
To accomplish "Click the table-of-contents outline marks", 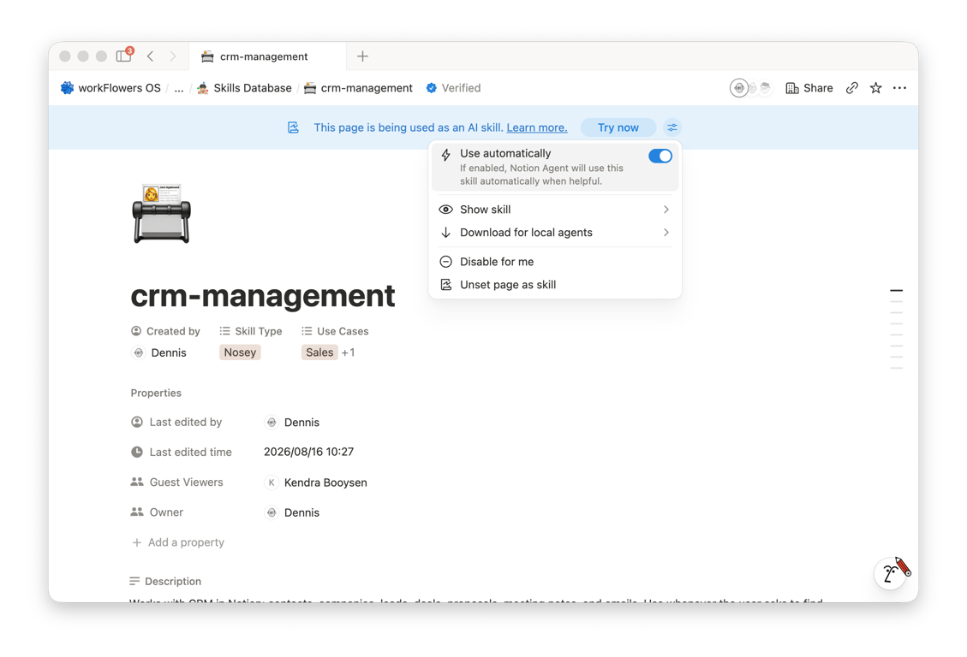I will [897, 328].
